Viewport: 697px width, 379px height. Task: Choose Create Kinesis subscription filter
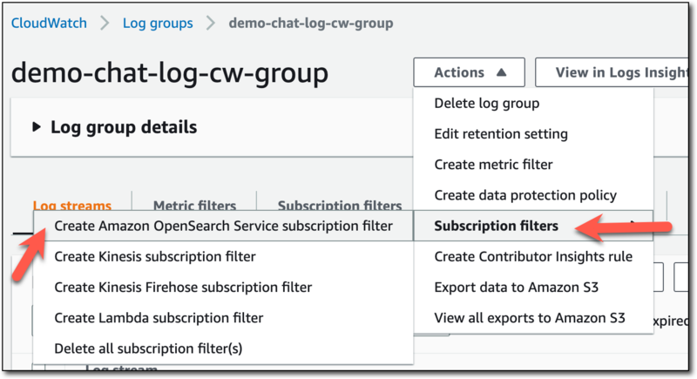[155, 257]
